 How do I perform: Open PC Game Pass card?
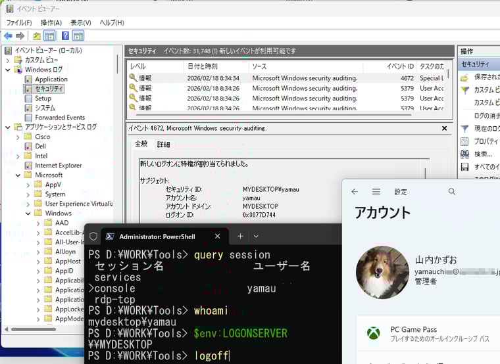pos(428,334)
